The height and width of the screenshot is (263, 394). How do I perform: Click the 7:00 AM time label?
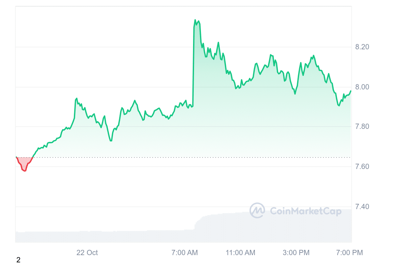point(185,253)
